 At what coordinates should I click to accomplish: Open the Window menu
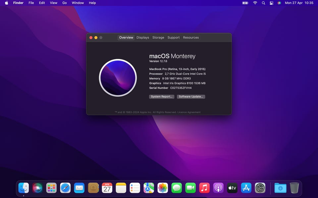click(78, 3)
